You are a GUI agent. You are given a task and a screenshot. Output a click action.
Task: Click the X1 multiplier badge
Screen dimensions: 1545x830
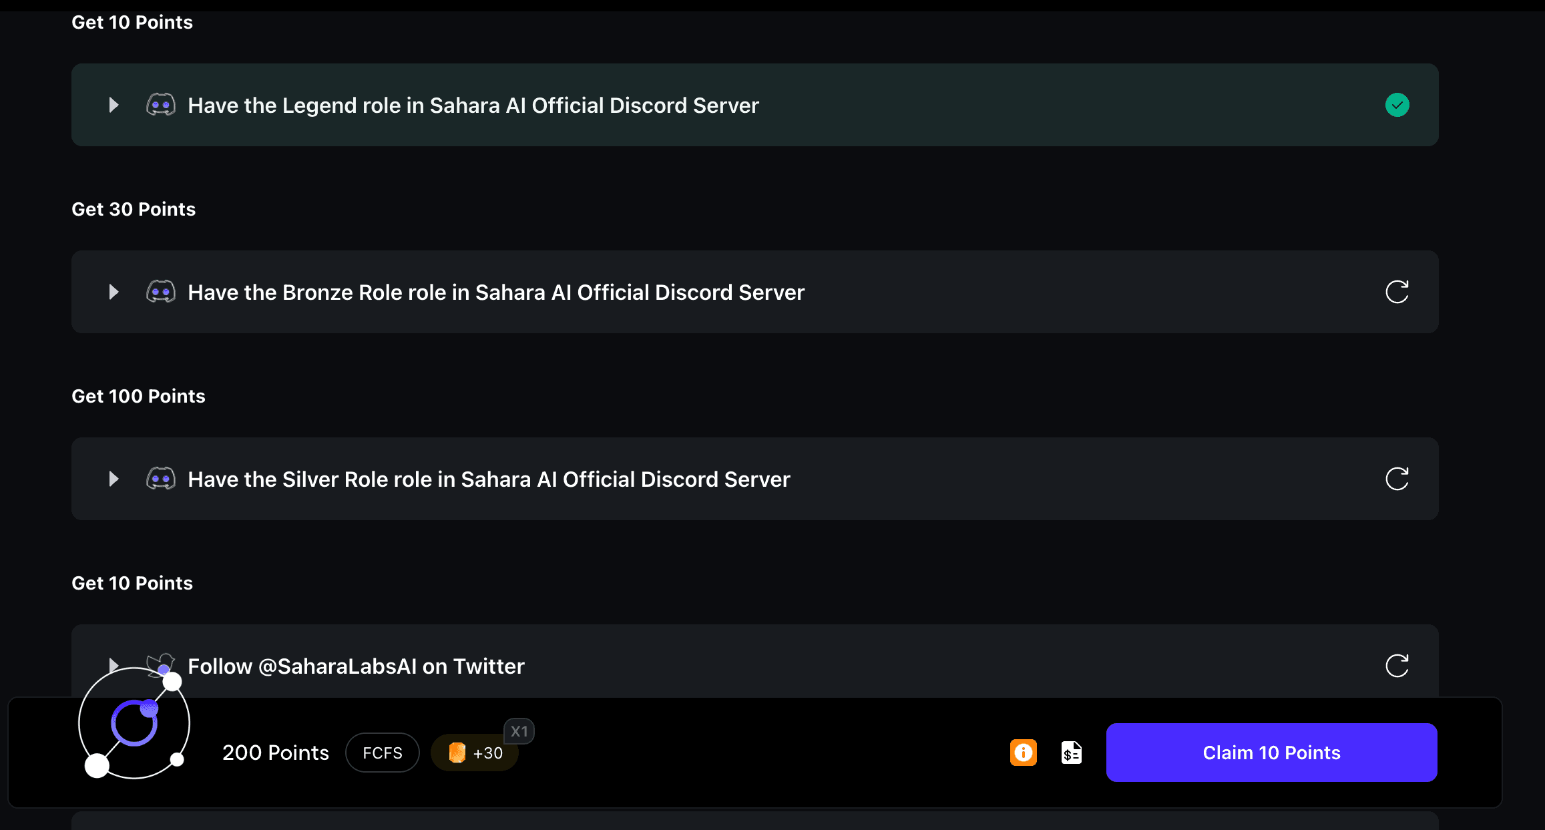click(x=519, y=731)
